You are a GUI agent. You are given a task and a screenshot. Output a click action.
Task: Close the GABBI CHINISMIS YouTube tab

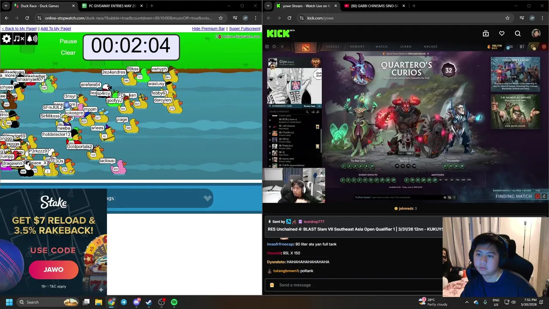click(x=404, y=6)
